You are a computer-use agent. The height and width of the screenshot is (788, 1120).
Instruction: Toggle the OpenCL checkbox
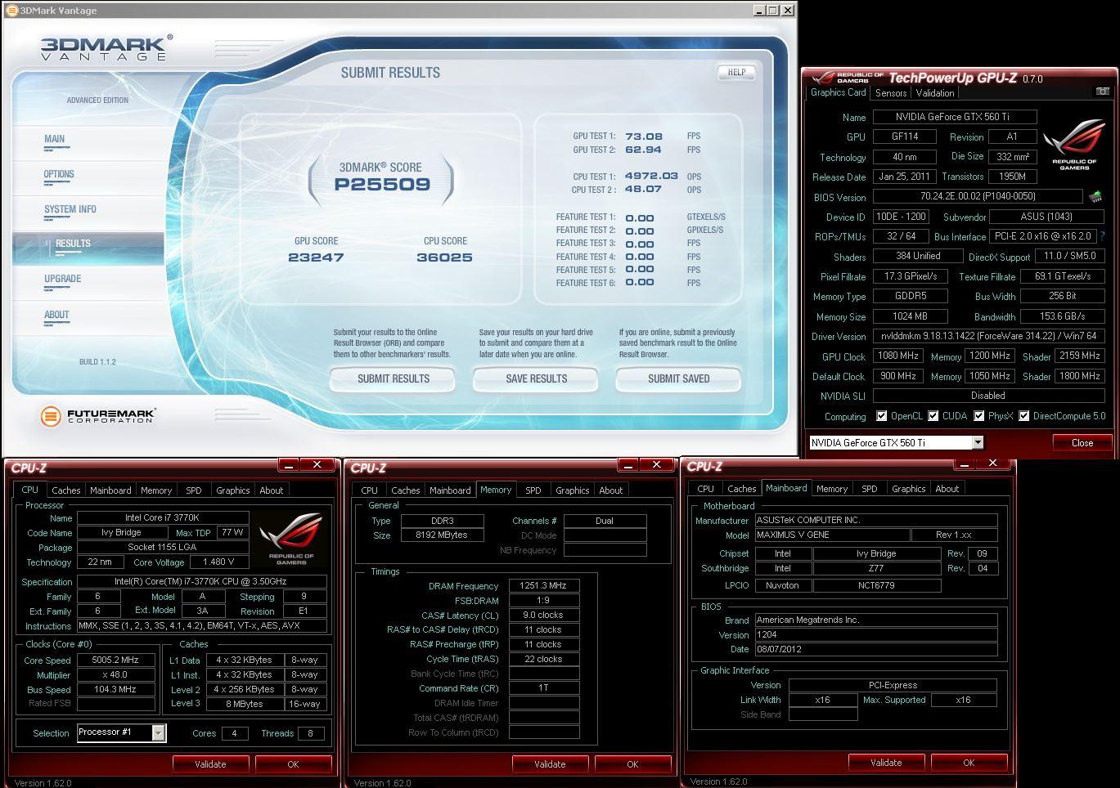[881, 416]
